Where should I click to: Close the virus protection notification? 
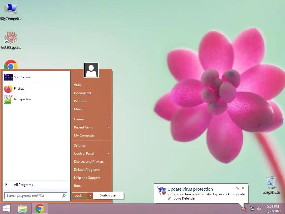tap(243, 188)
